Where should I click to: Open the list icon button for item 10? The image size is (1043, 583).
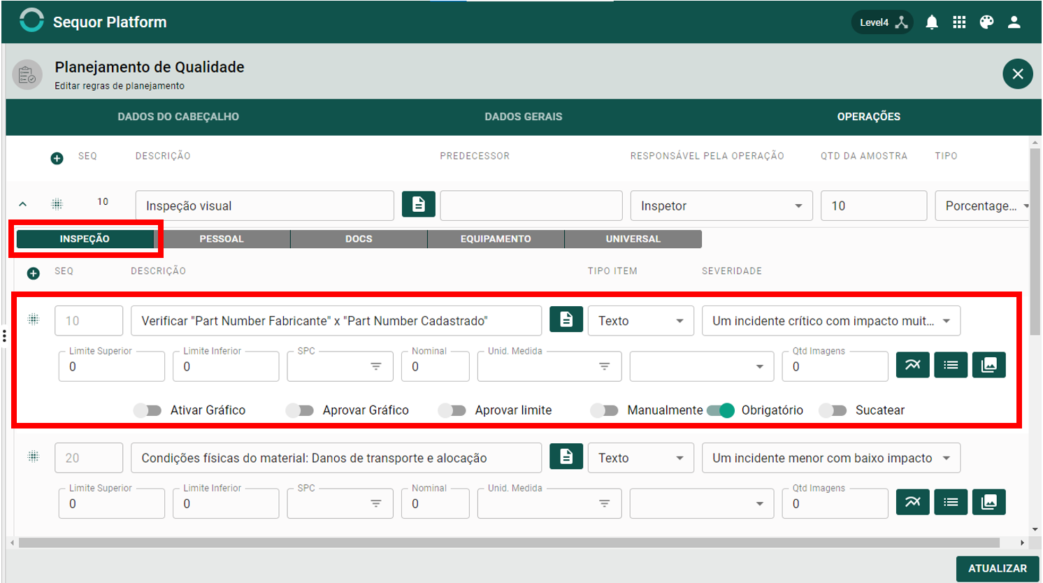(951, 365)
